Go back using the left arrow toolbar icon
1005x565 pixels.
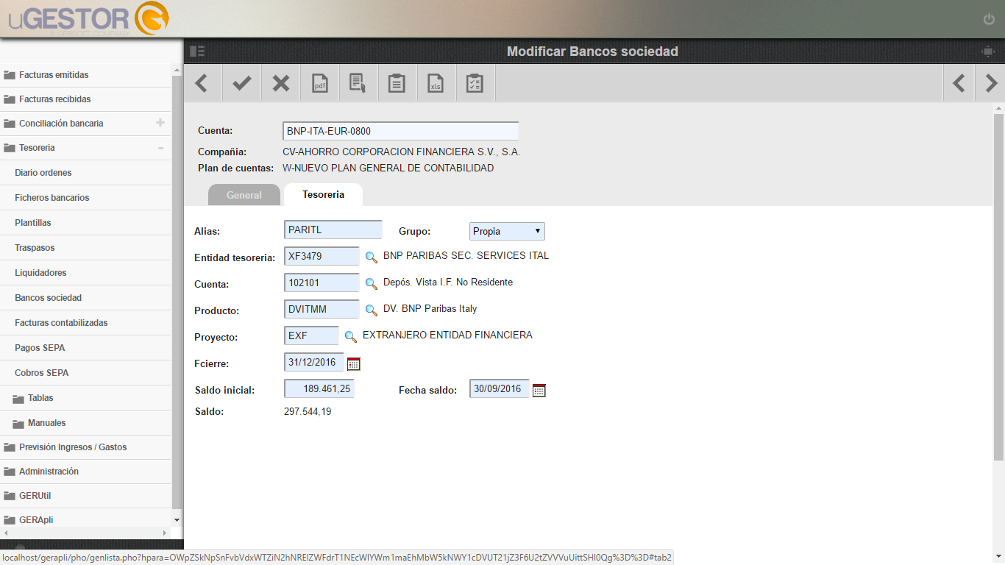click(x=202, y=83)
